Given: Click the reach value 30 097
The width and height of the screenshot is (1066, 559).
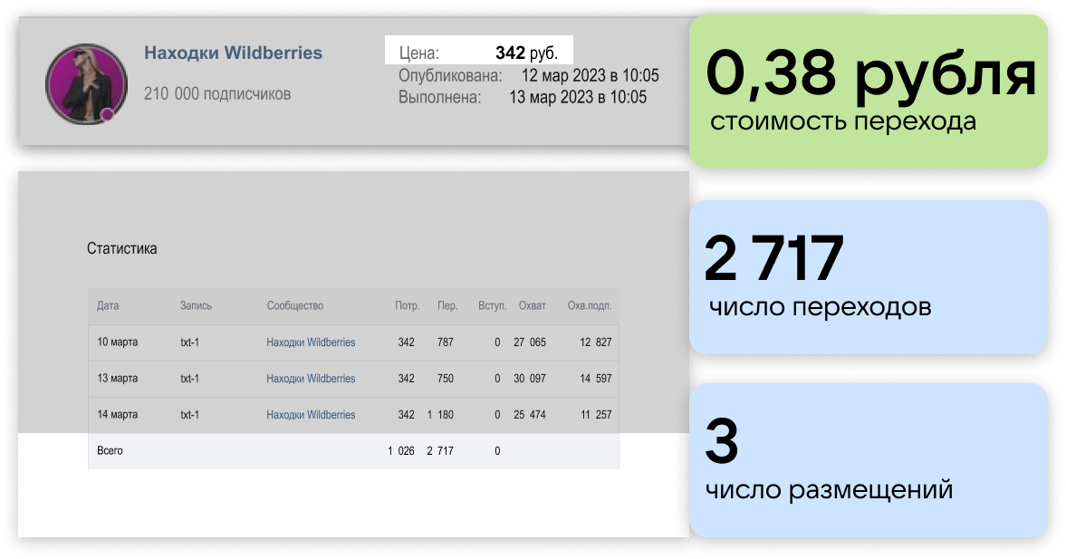Looking at the screenshot, I should (x=530, y=378).
